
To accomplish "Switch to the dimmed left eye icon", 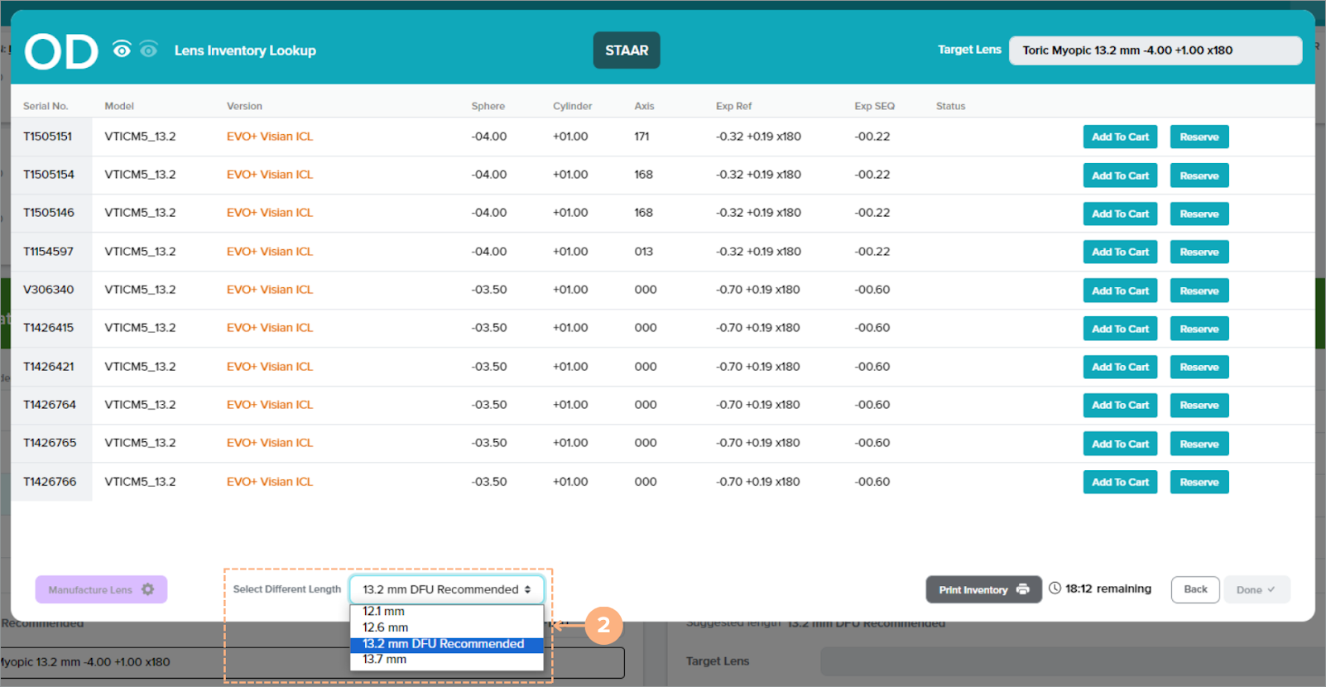I will pos(149,50).
